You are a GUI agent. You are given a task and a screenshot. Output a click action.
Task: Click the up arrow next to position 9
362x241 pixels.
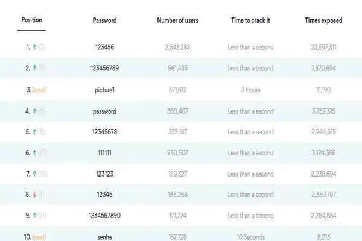(x=34, y=216)
